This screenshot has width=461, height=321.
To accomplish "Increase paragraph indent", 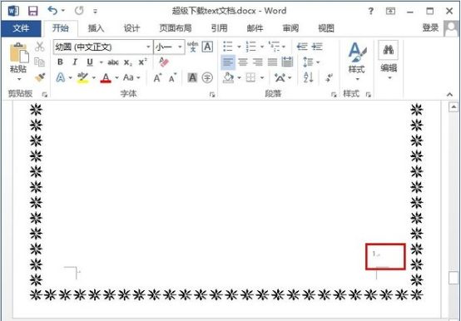I will click(317, 47).
